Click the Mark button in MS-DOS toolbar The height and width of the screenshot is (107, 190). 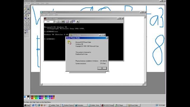[58, 21]
